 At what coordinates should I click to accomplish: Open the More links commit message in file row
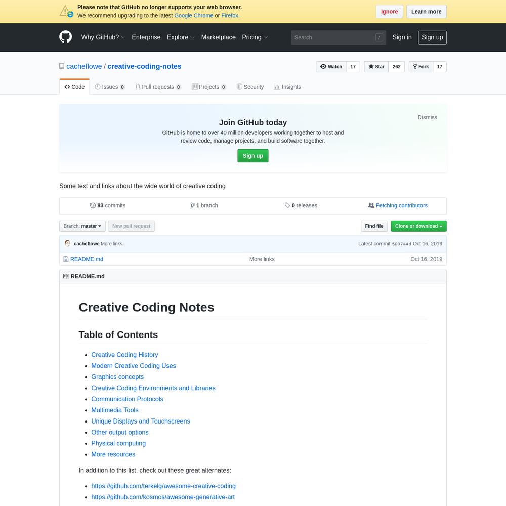[262, 259]
